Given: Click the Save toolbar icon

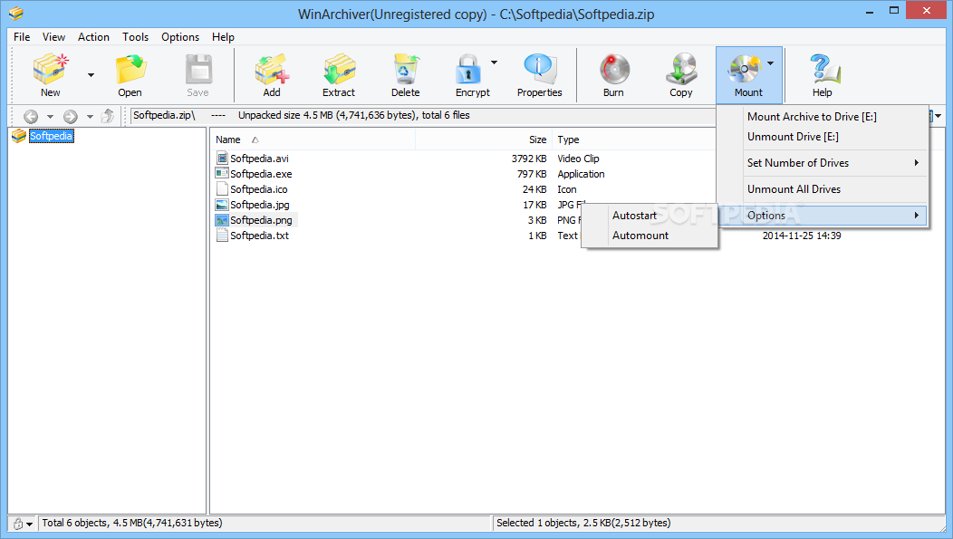Looking at the screenshot, I should (x=198, y=68).
